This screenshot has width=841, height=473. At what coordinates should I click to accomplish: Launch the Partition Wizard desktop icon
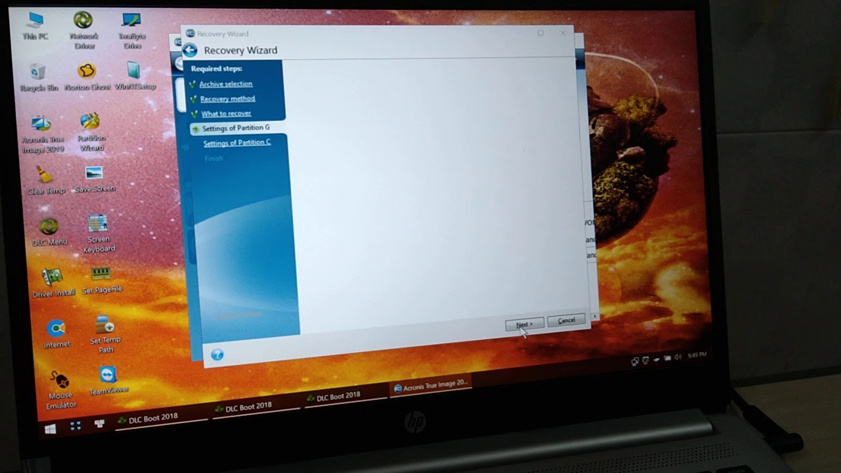(91, 133)
